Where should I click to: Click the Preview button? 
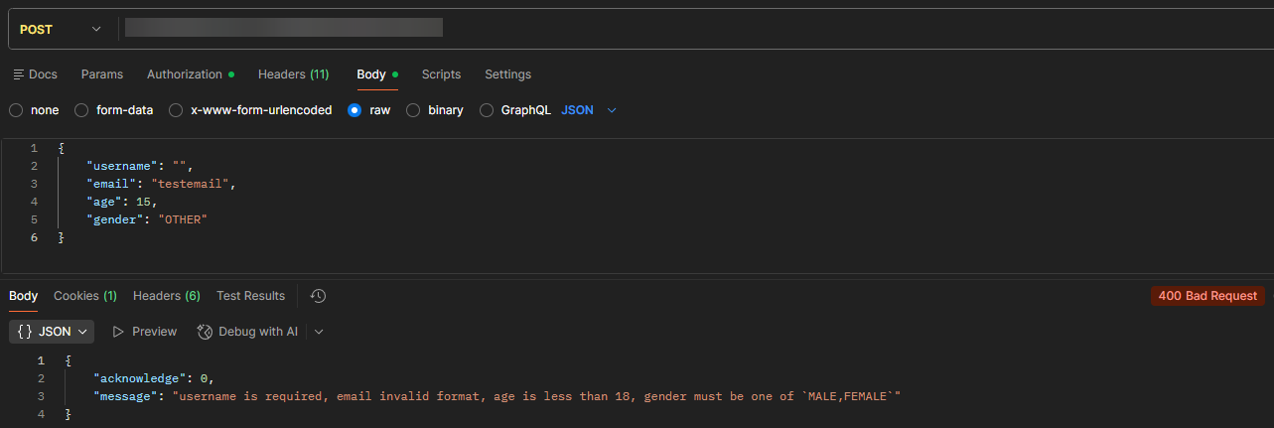tap(145, 332)
